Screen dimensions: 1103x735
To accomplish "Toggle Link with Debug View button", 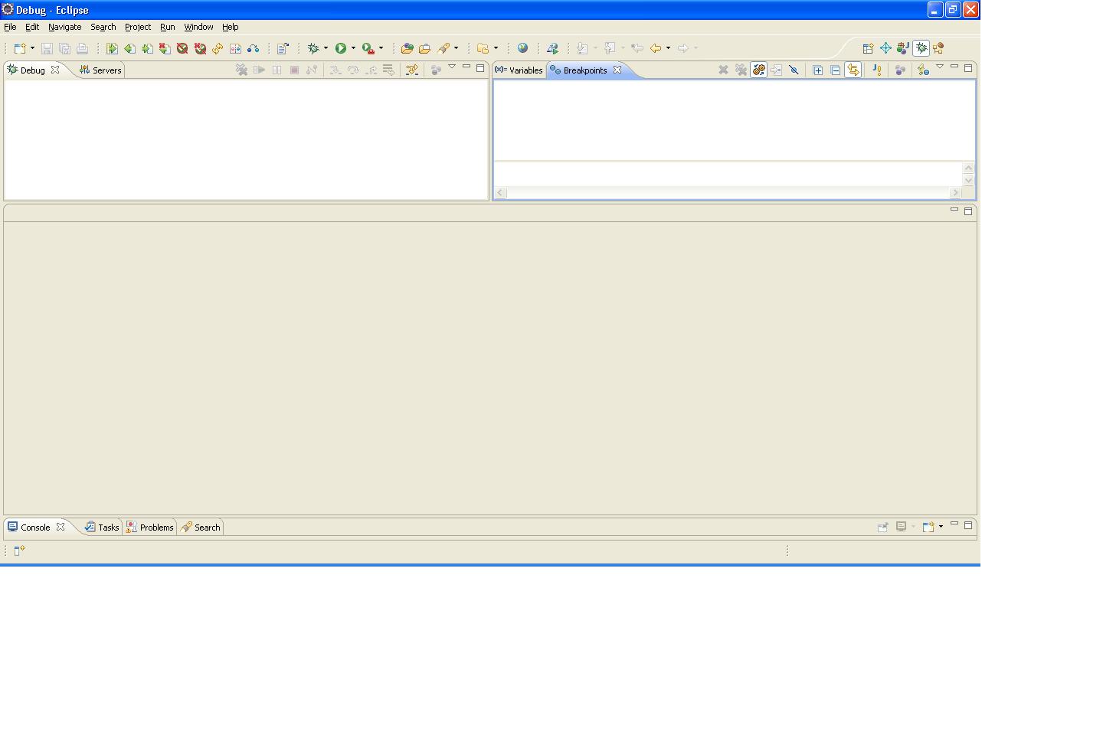I will tap(853, 70).
